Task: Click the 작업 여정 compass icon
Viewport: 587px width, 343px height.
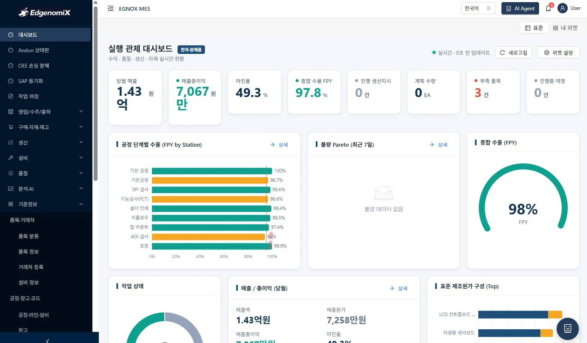Action: pos(11,96)
